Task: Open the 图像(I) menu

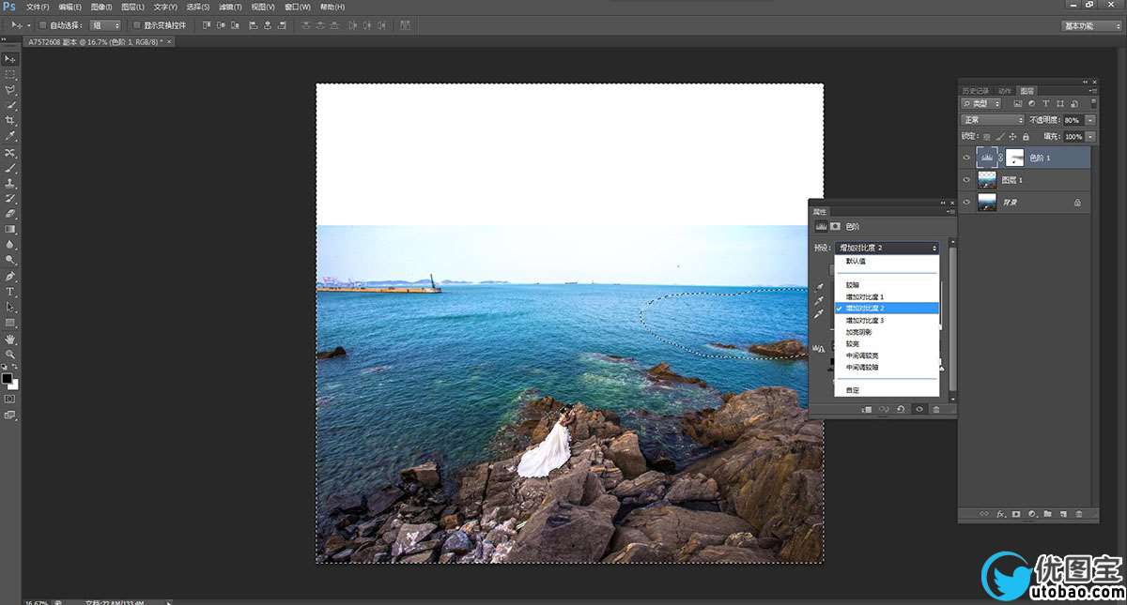Action: click(x=101, y=7)
